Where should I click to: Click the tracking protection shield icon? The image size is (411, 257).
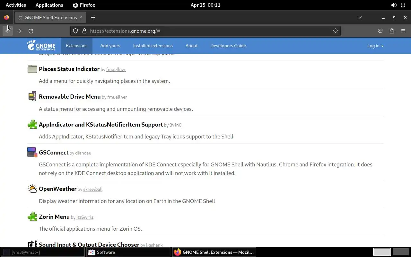point(75,31)
